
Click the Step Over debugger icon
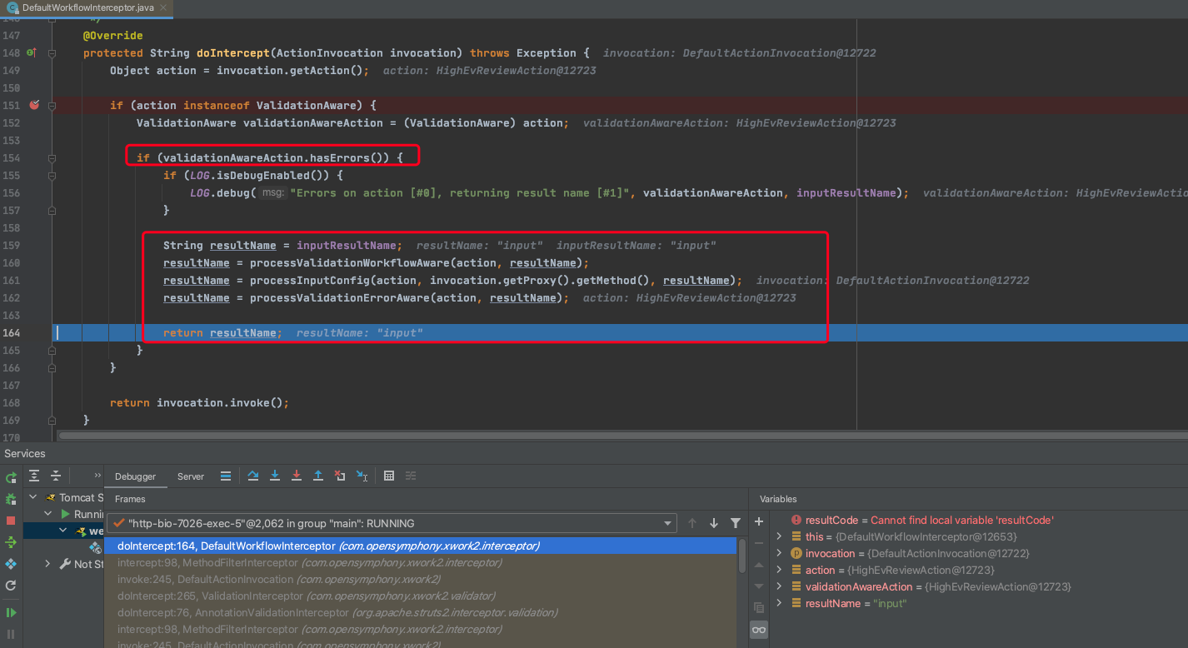253,476
